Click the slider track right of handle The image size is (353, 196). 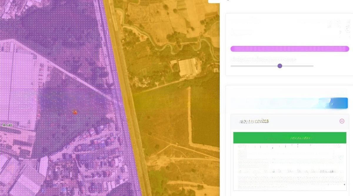click(x=297, y=66)
